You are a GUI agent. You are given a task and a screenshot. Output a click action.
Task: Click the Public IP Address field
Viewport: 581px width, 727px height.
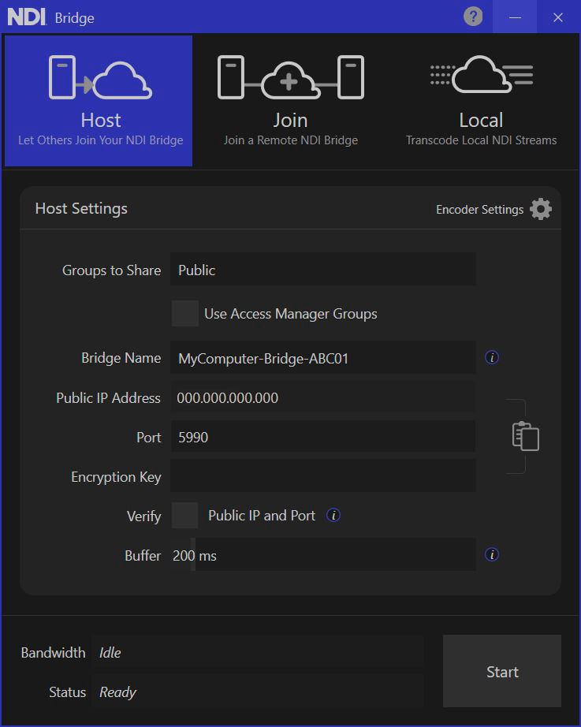323,397
